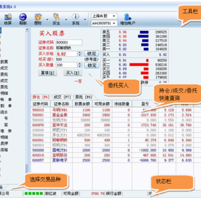
Task: Click the 买二 price 6.90
Action: [123, 65]
